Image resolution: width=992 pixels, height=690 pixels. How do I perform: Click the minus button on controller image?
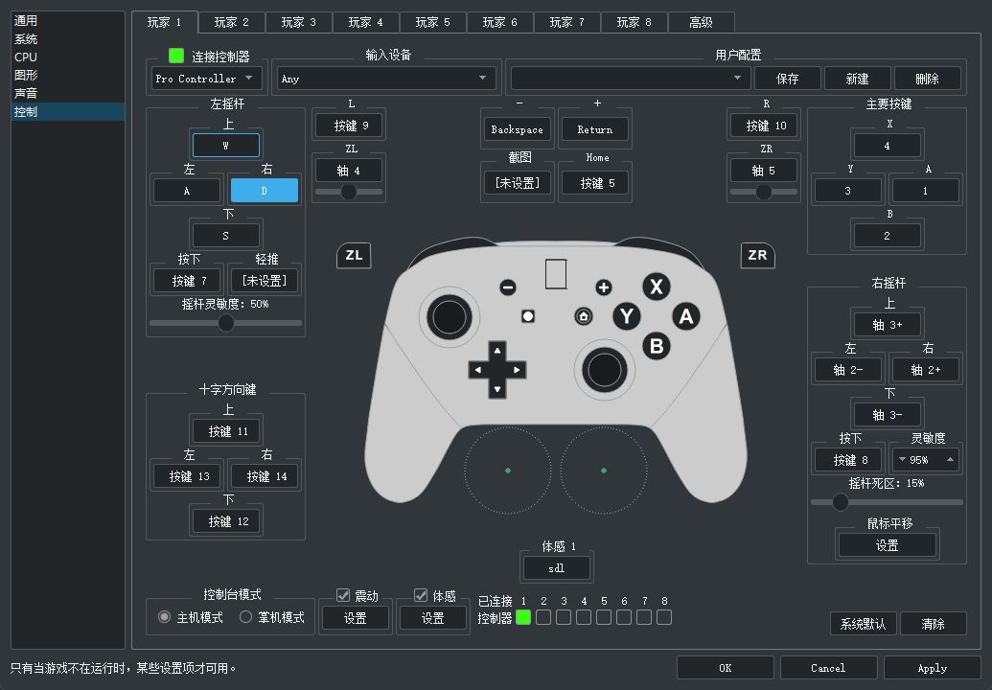click(508, 287)
